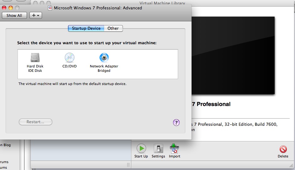The height and width of the screenshot is (170, 295).
Task: Click the Restart... button
Action: click(x=35, y=122)
